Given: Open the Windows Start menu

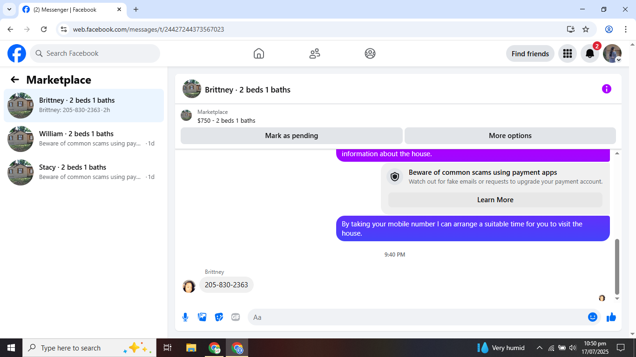Looking at the screenshot, I should 11,348.
